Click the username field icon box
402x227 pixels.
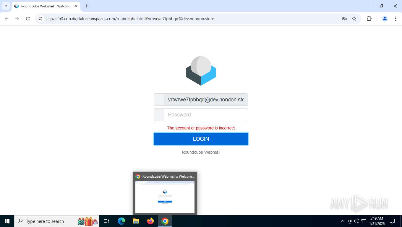point(159,100)
